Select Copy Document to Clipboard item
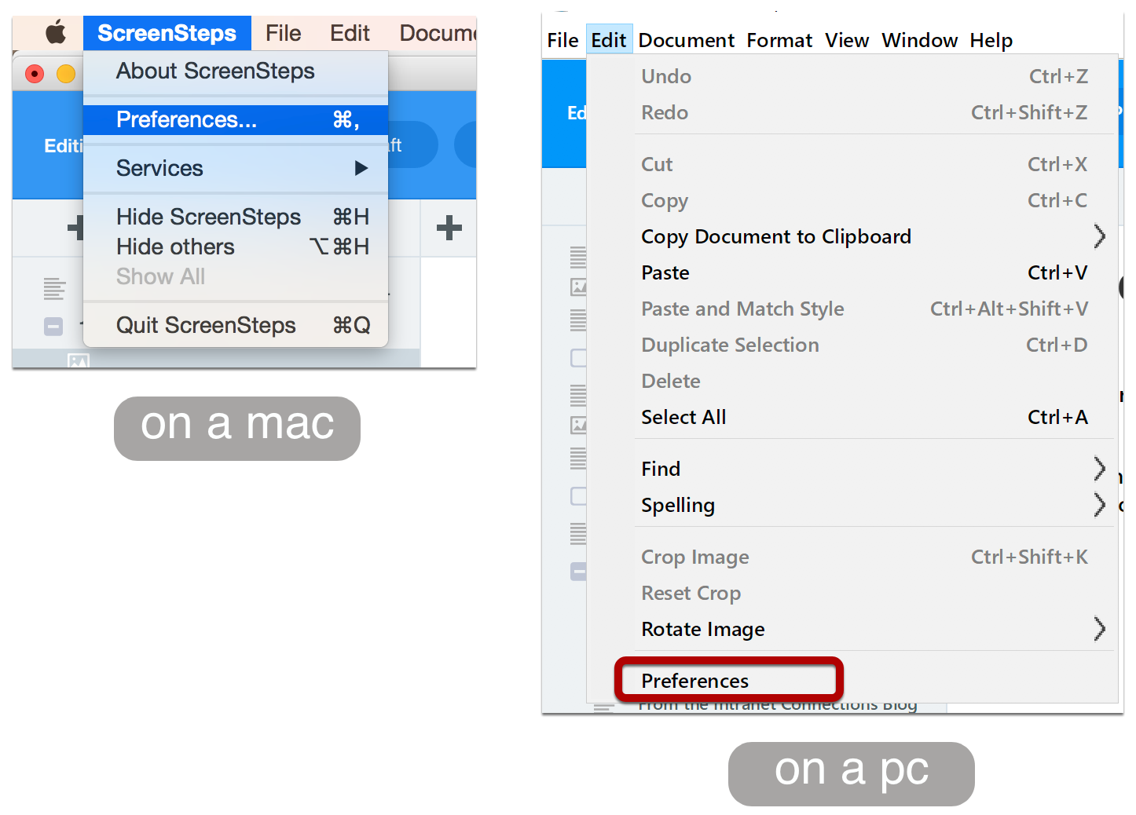 coord(852,236)
